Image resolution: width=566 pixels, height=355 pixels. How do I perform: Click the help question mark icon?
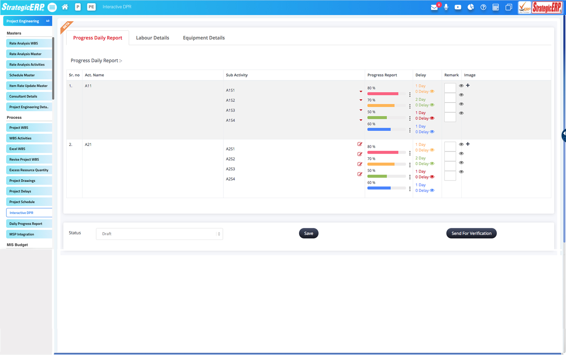click(483, 7)
